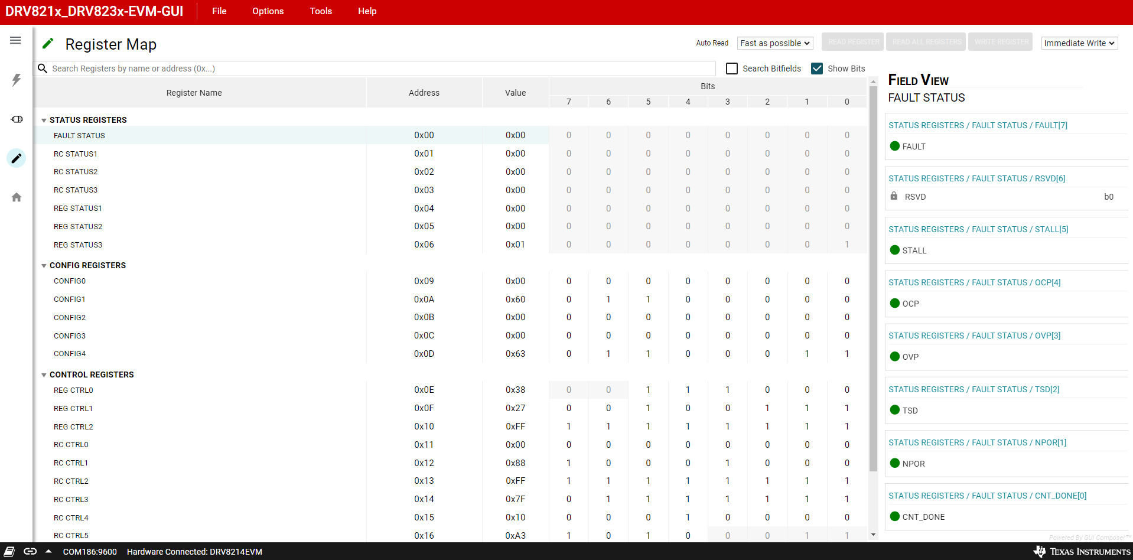Screen dimensions: 1133x560
Task: Click the book log icon in status bar
Action: (x=9, y=551)
